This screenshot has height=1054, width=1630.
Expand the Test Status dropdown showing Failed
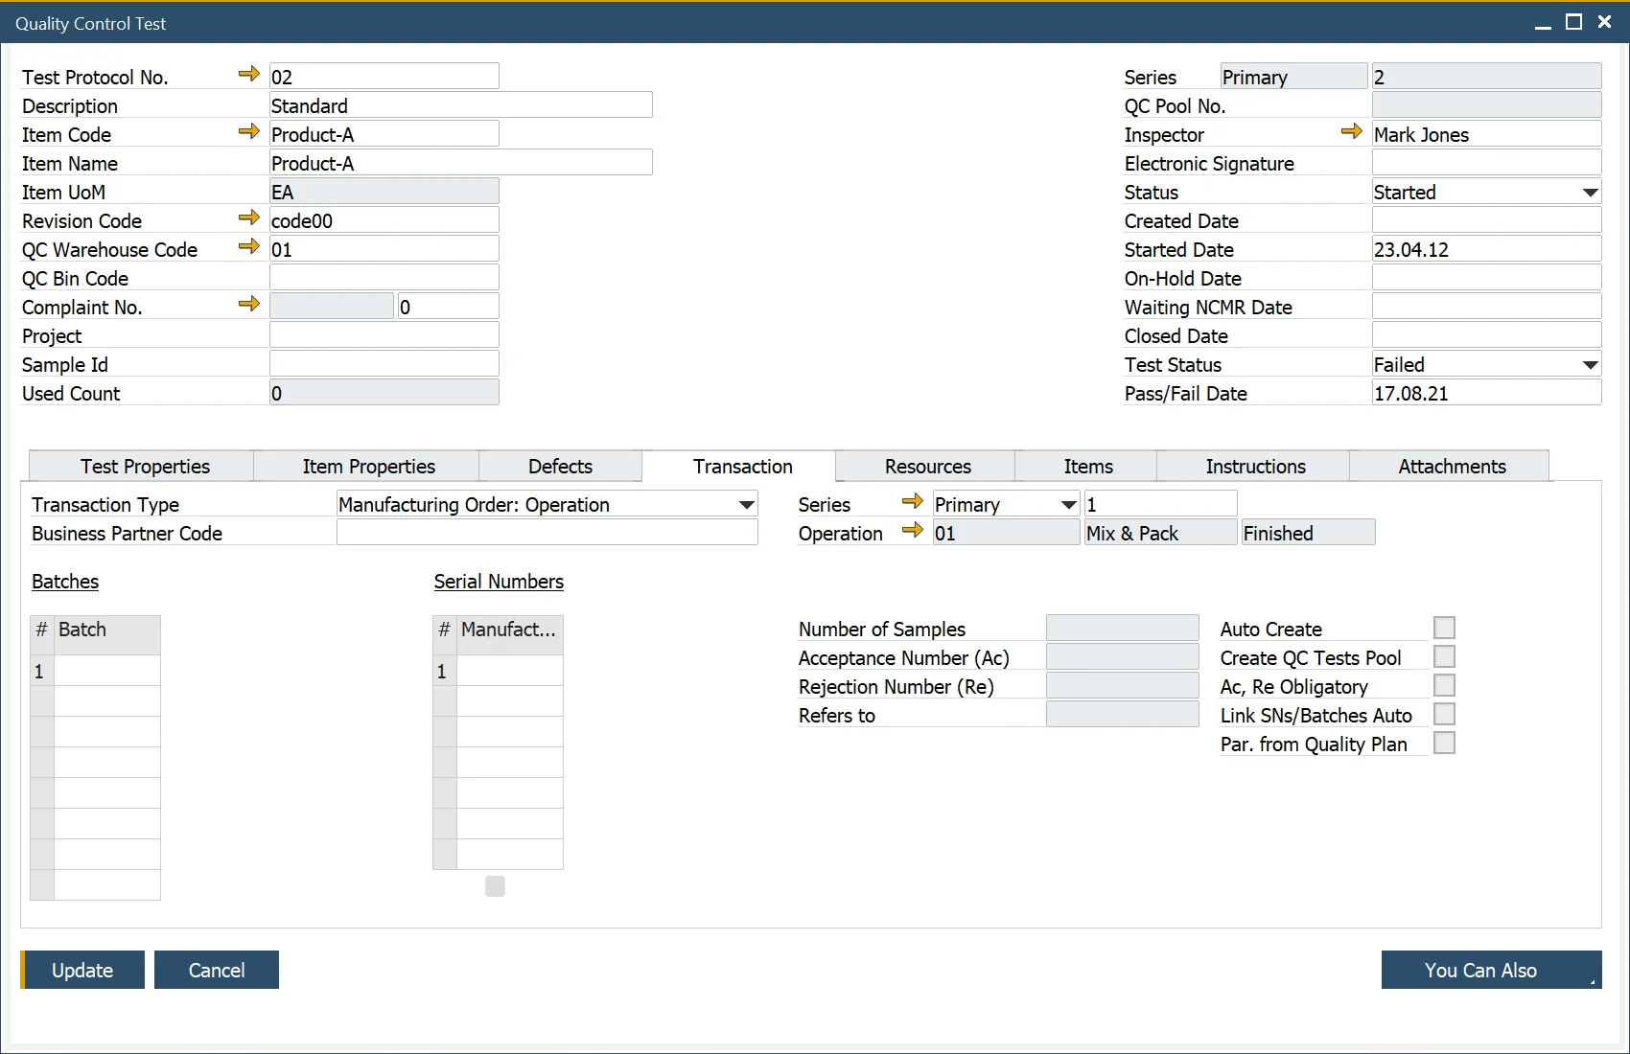(1589, 363)
